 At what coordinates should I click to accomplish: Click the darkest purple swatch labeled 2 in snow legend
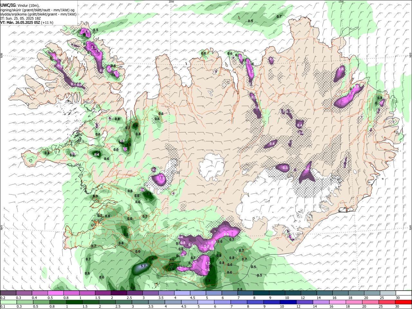click(119, 293)
